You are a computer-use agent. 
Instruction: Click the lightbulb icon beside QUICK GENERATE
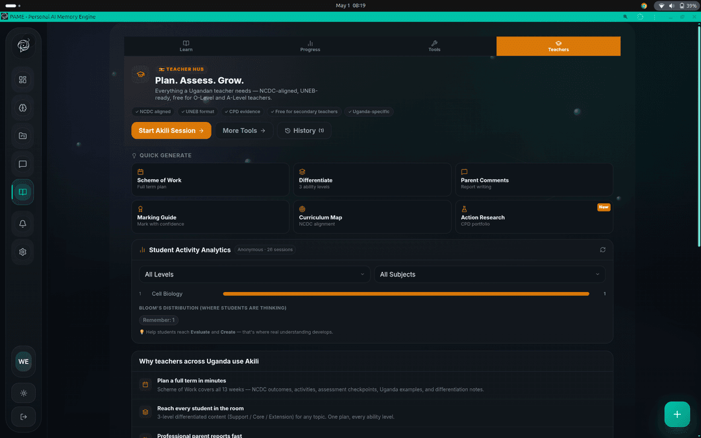pos(134,156)
